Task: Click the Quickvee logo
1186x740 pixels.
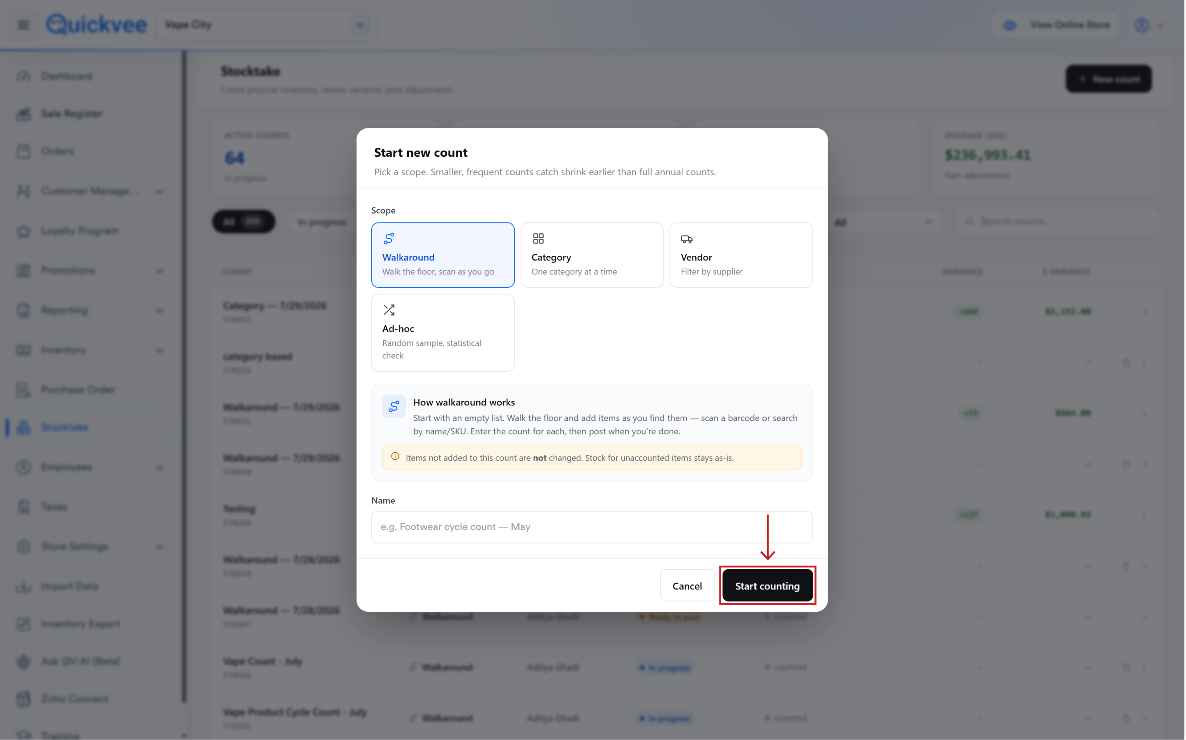Action: pyautogui.click(x=96, y=25)
